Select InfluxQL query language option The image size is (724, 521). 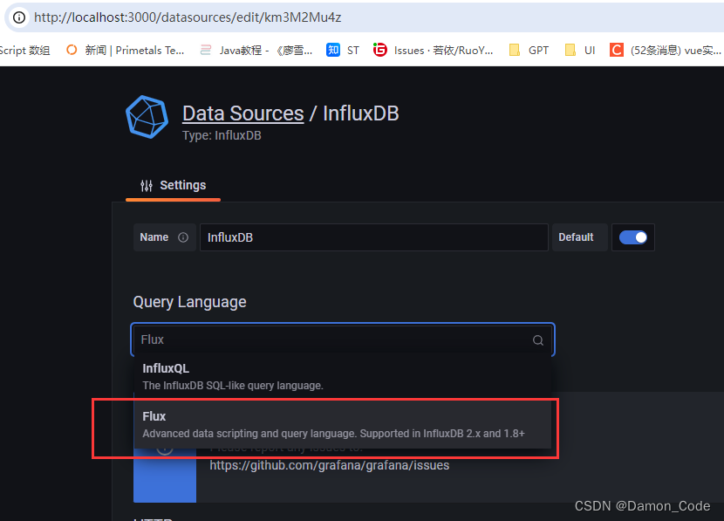343,376
